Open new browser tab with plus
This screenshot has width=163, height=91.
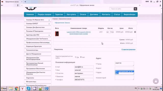[25, 2]
